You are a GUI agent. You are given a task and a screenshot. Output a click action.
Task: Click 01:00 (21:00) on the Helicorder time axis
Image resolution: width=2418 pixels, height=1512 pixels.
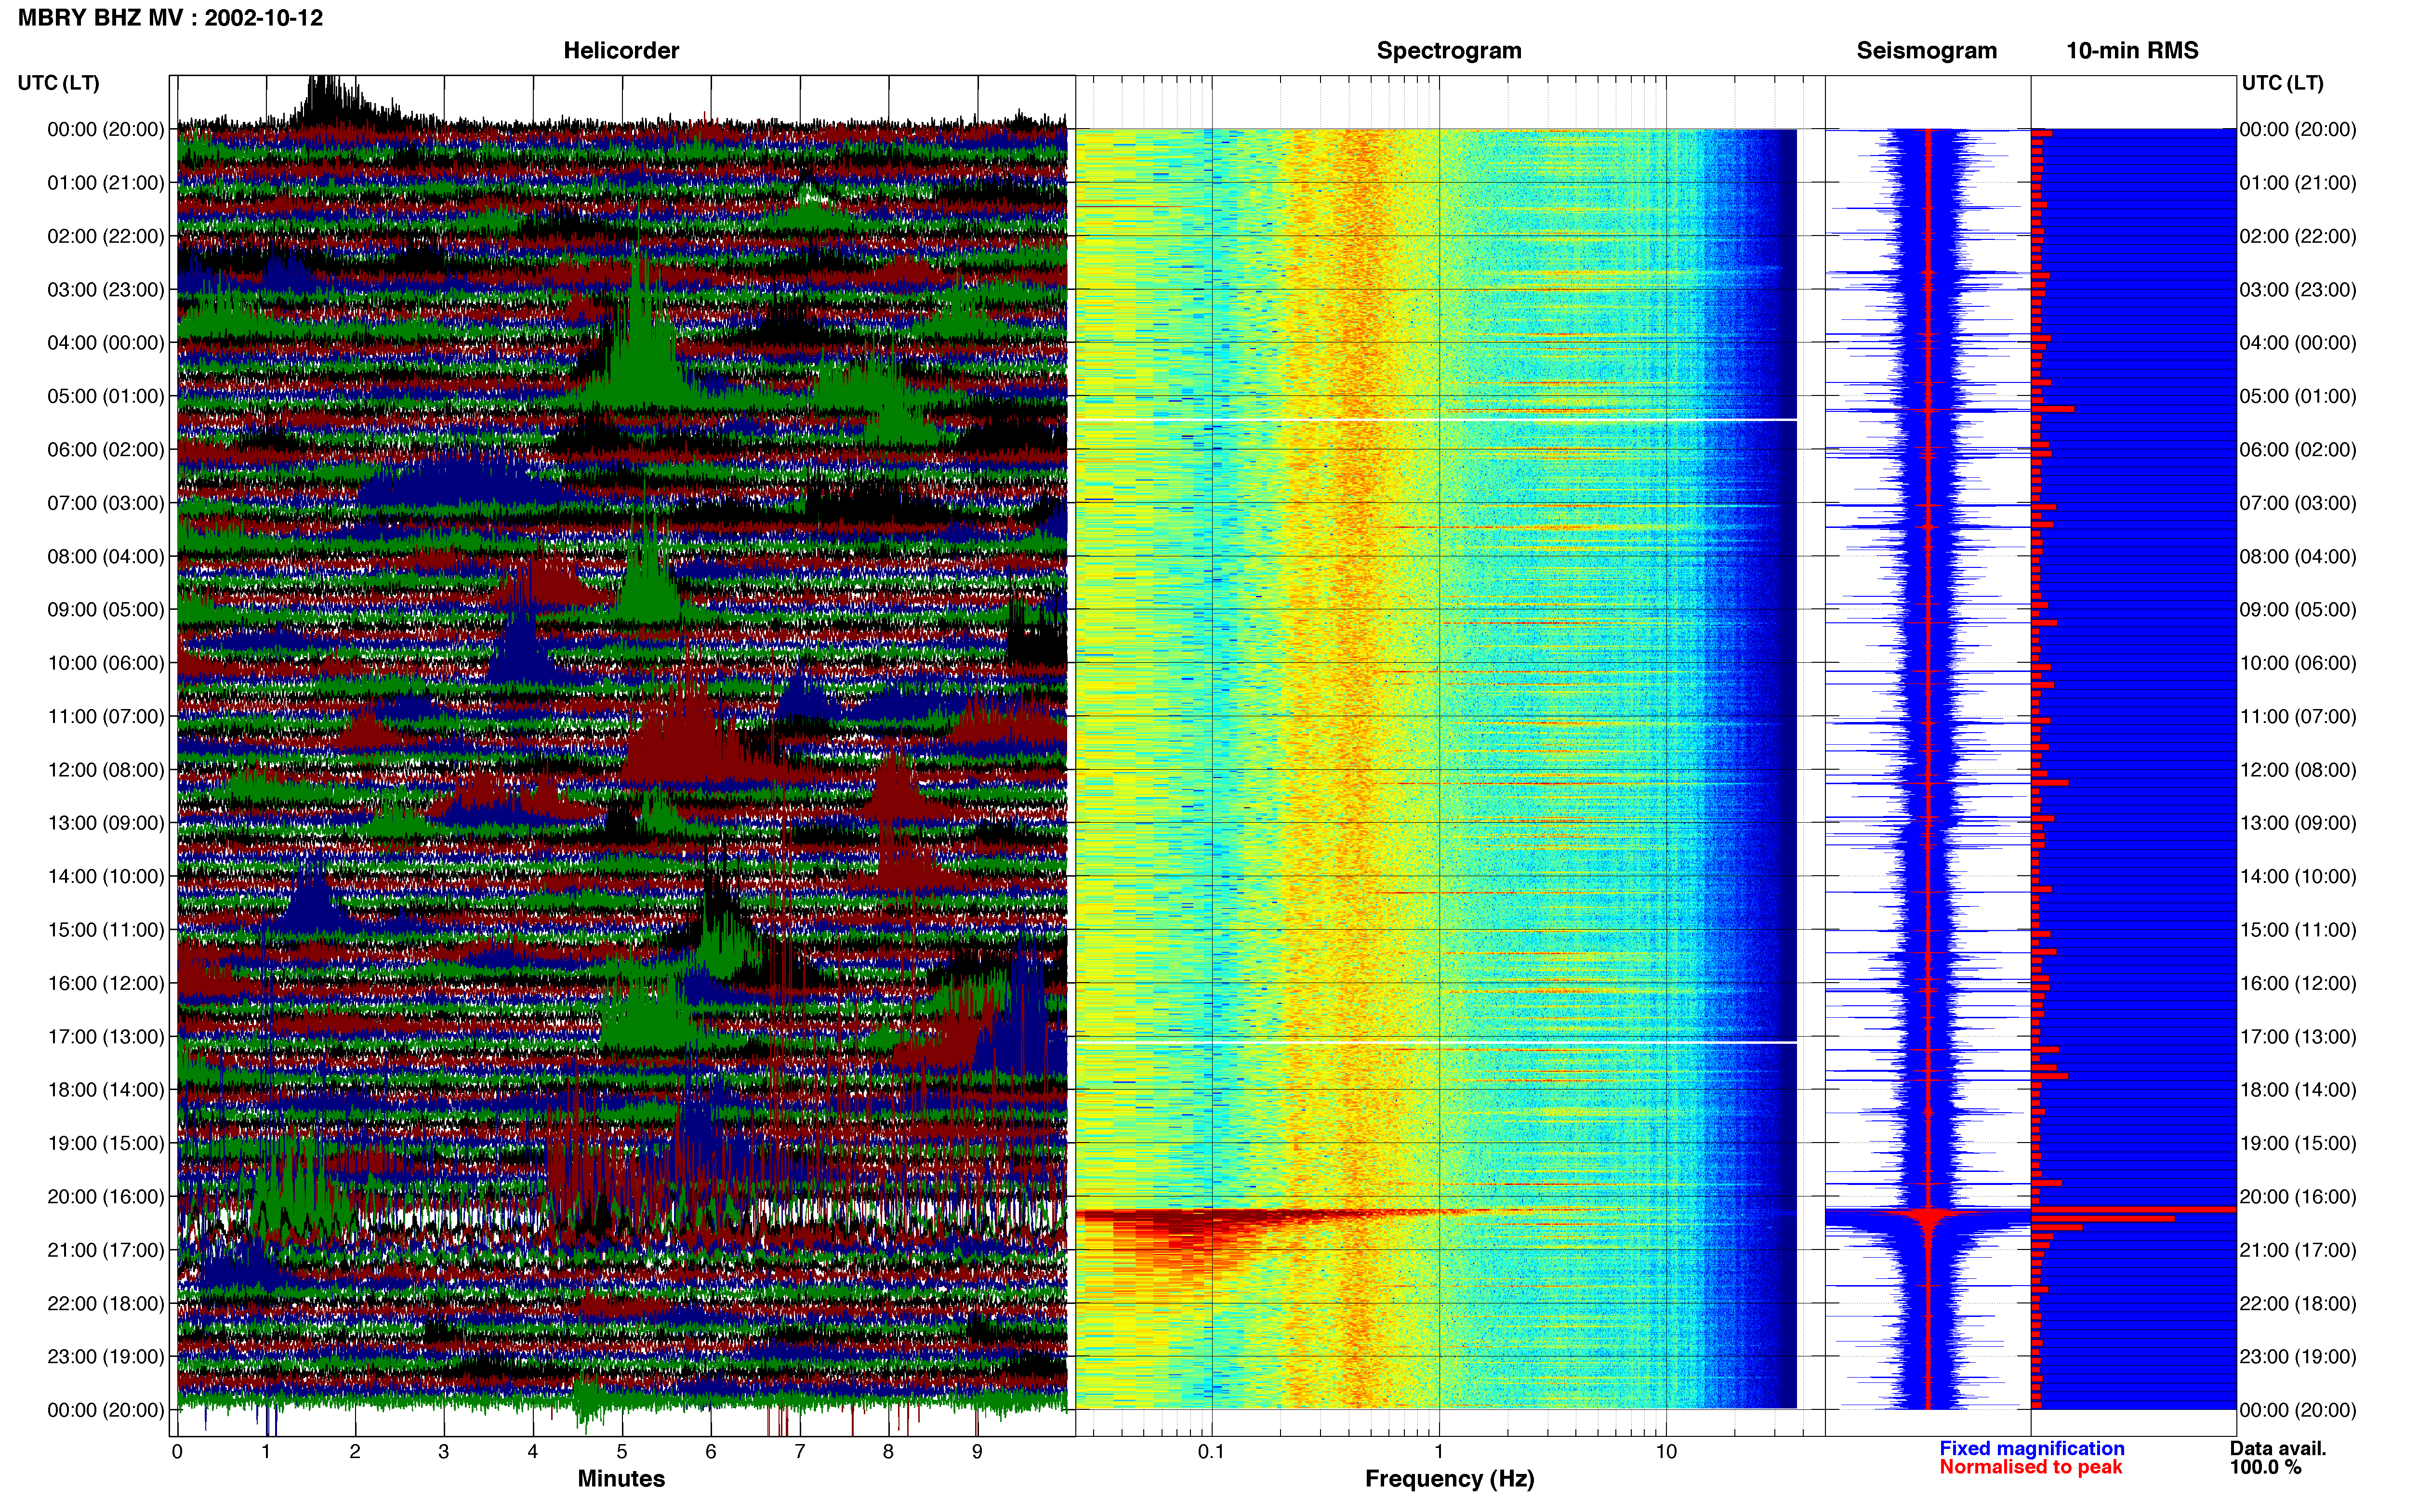click(x=106, y=183)
